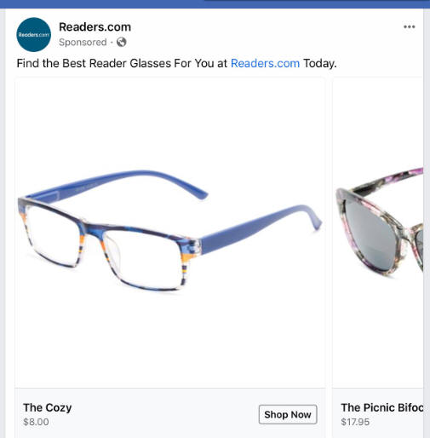Image resolution: width=430 pixels, height=438 pixels.
Task: Click the 'Find the Best Reader Glasses' caption
Action: (x=176, y=63)
